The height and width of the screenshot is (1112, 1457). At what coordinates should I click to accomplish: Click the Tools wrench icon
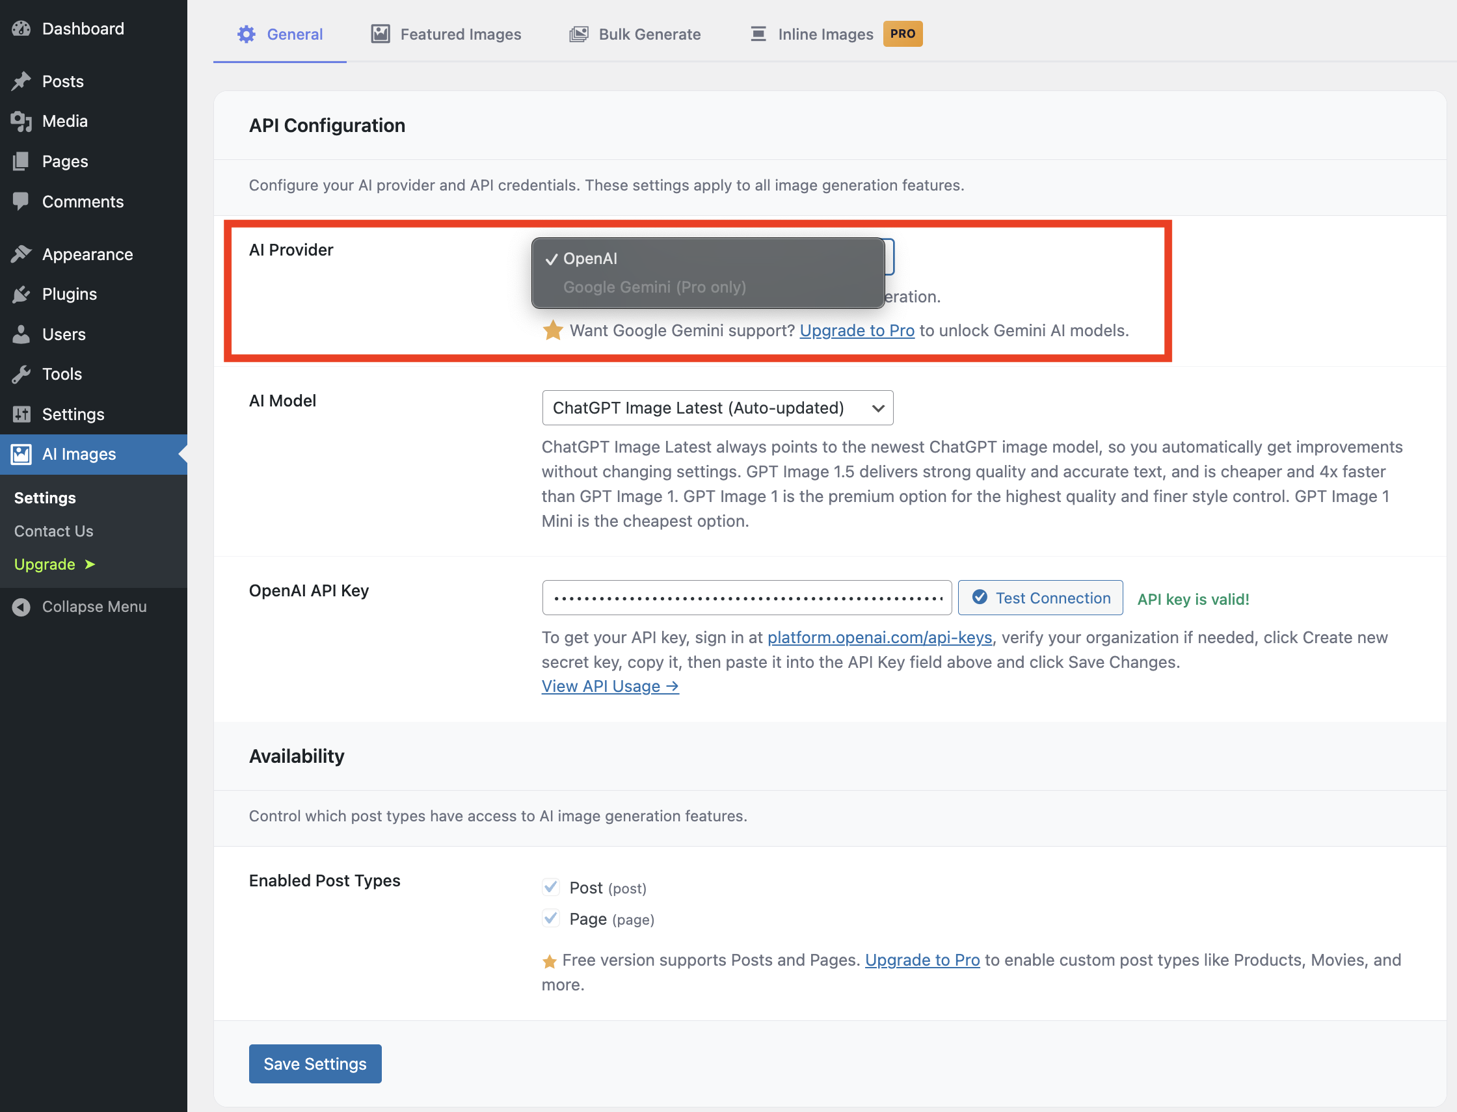tap(21, 374)
